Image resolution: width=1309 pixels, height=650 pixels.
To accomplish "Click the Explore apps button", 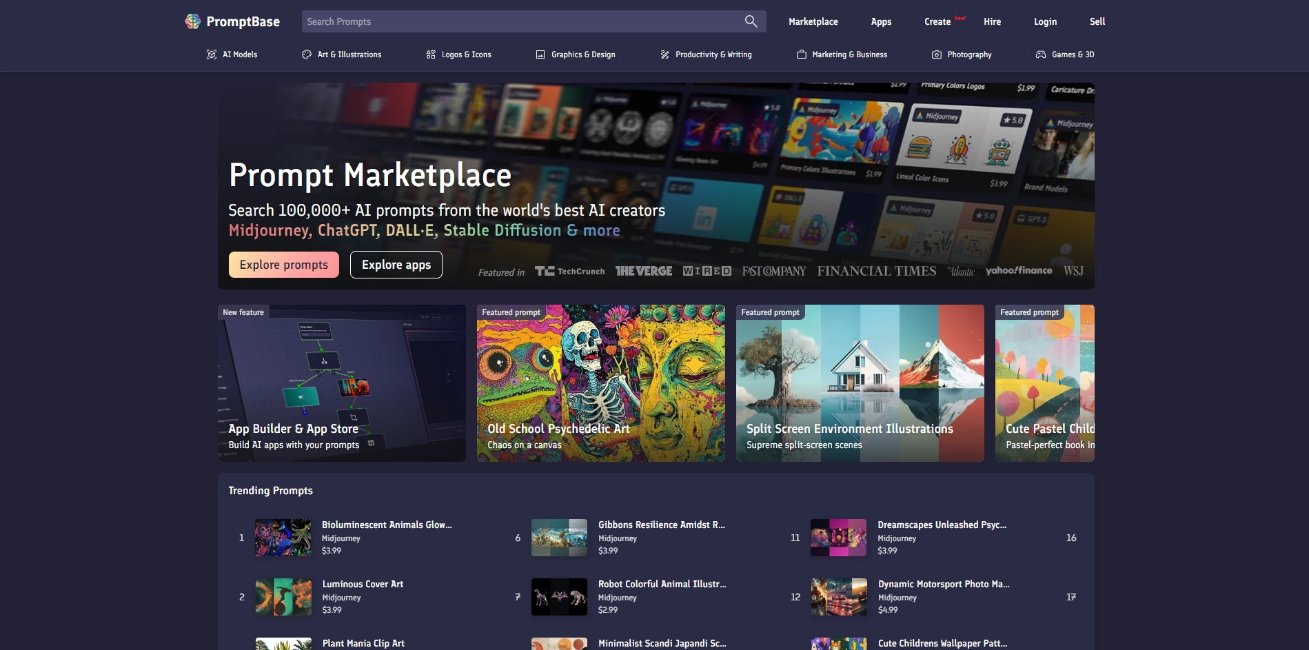I will (396, 265).
